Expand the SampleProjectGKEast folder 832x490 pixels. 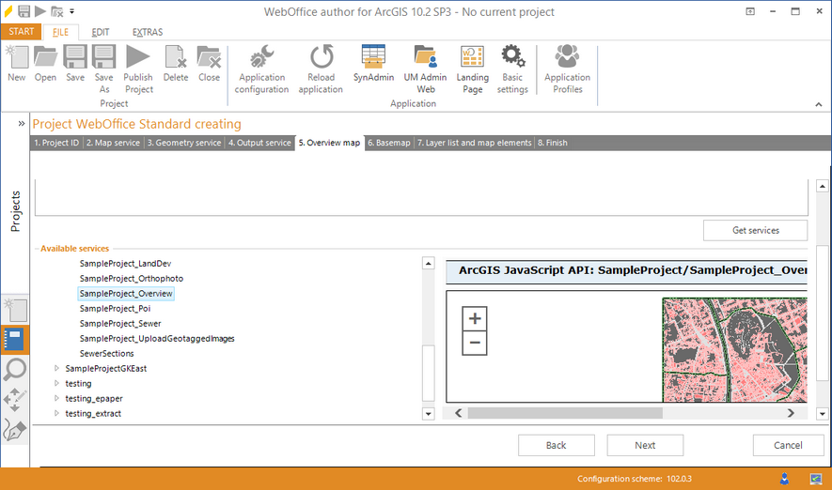click(x=56, y=368)
